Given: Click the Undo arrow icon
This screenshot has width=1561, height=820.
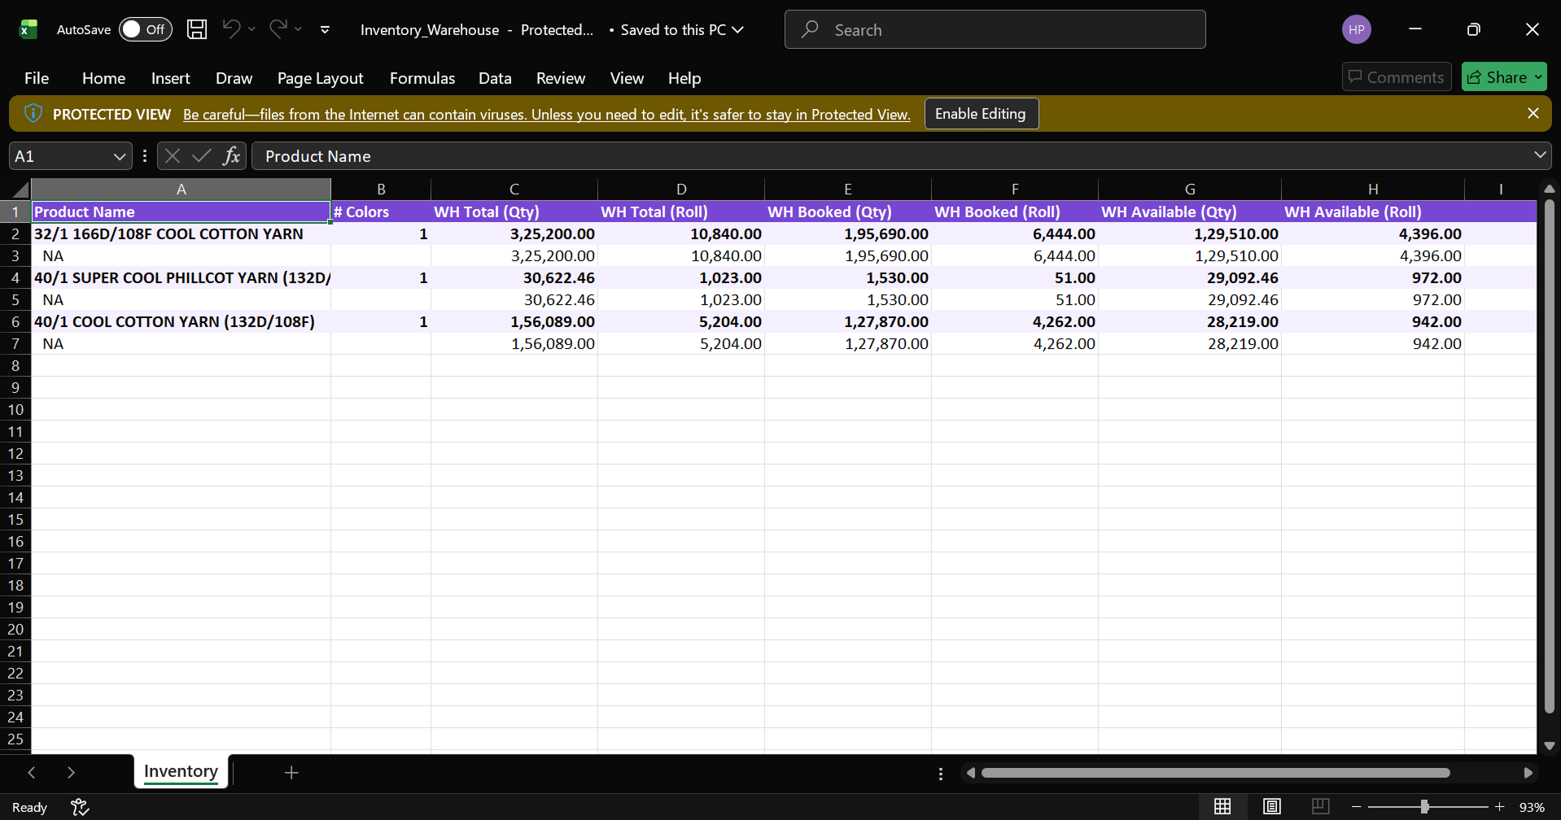Looking at the screenshot, I should pos(231,29).
